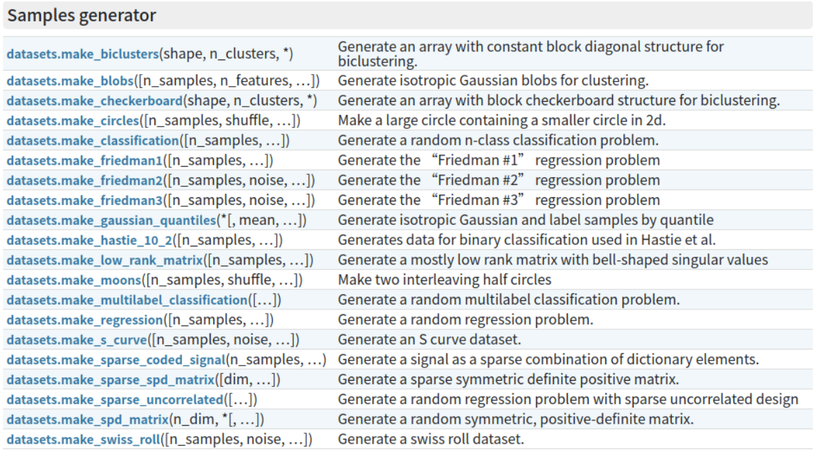Open the datasets.make_swiss_roll link
The width and height of the screenshot is (813, 452).
83,440
